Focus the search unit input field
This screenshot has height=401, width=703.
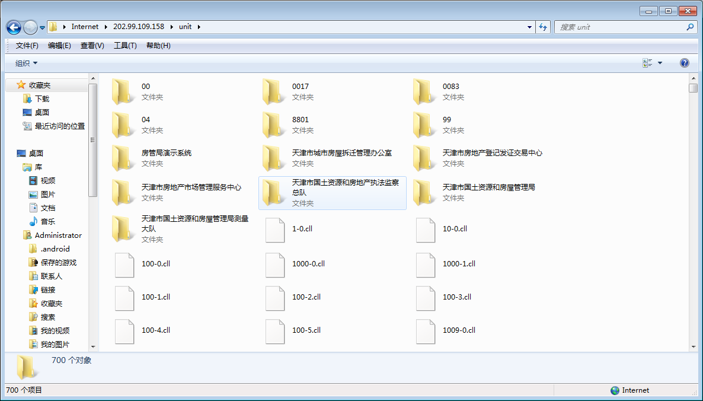coord(621,27)
